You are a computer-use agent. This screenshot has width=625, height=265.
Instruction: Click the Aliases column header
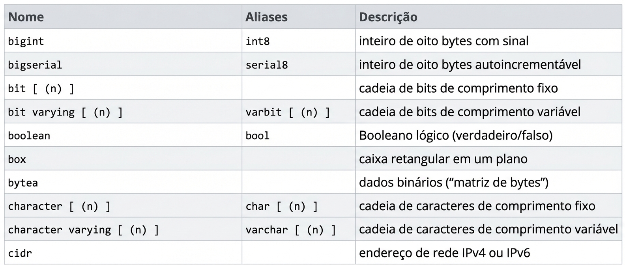[x=266, y=17]
